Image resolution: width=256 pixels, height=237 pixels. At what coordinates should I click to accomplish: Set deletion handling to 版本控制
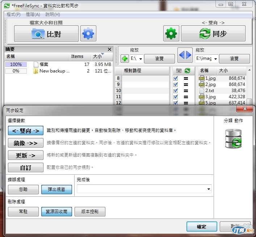[90, 212]
